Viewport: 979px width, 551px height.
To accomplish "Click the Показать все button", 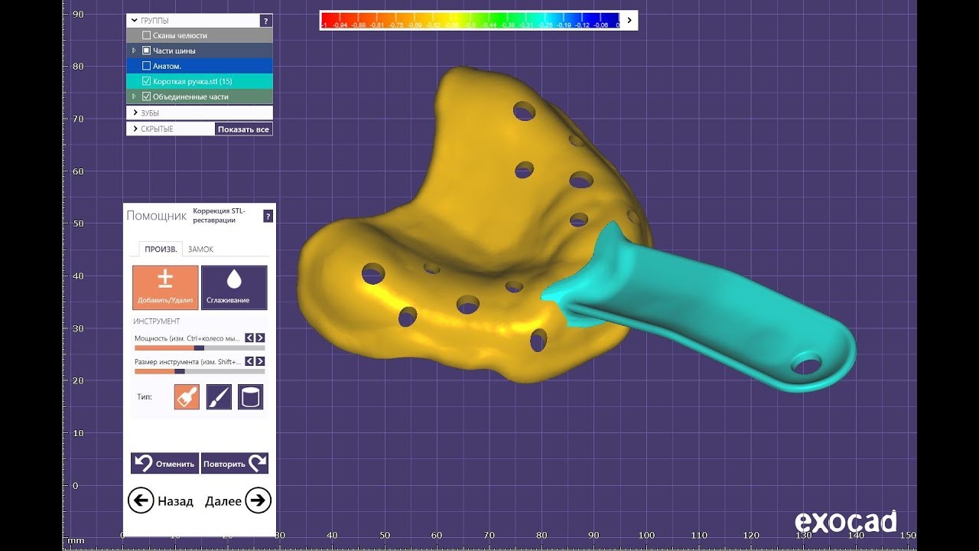I will [243, 129].
